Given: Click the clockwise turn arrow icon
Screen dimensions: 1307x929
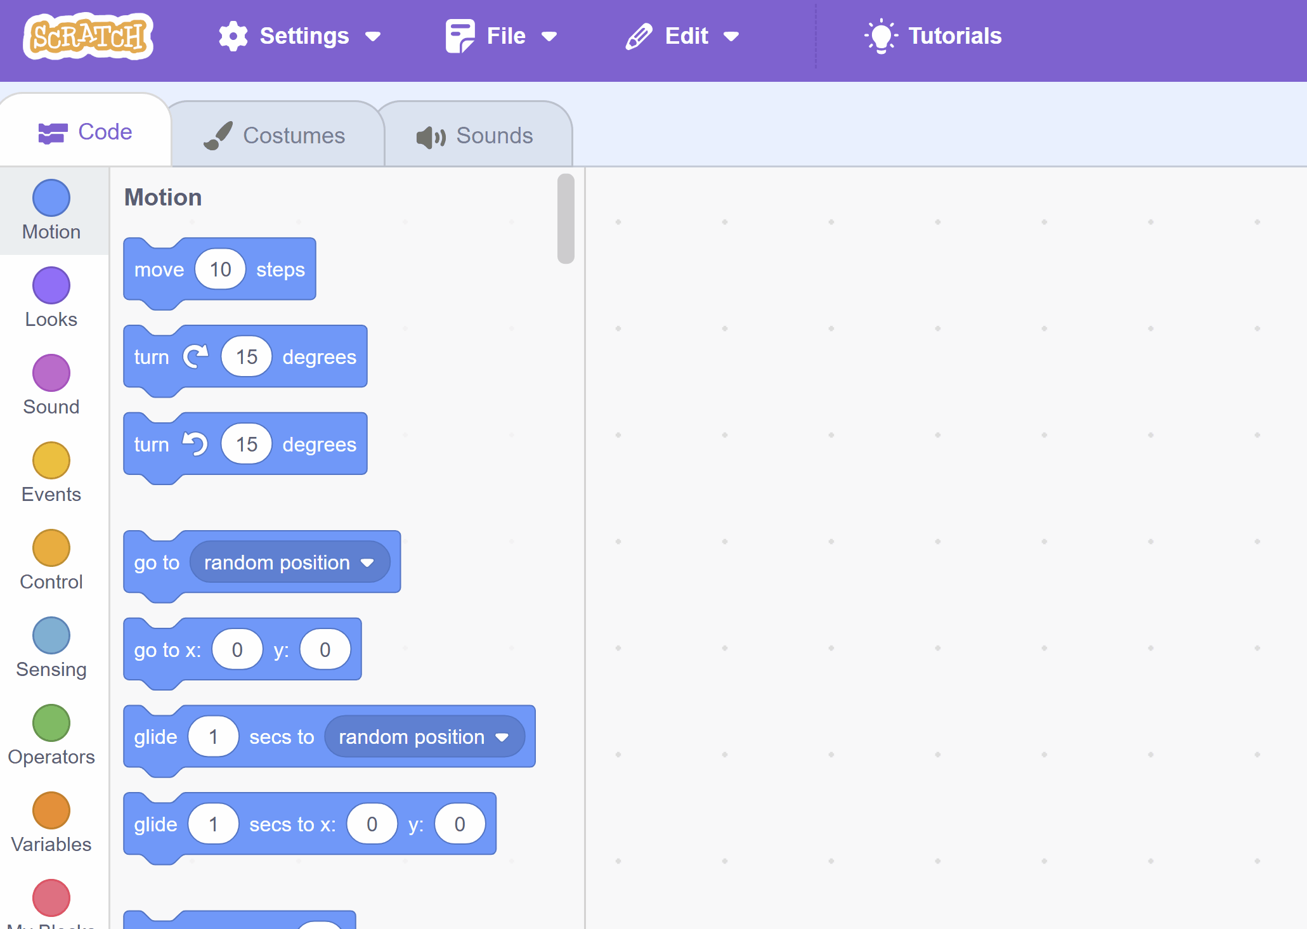Looking at the screenshot, I should point(195,356).
